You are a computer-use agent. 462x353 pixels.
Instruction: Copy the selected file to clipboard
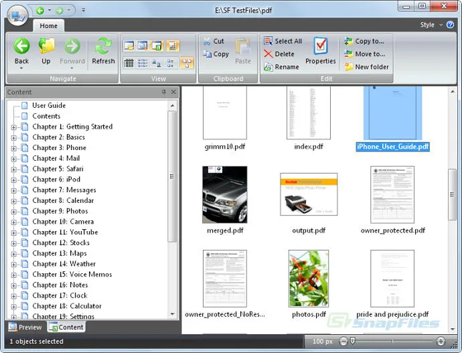[x=216, y=54]
